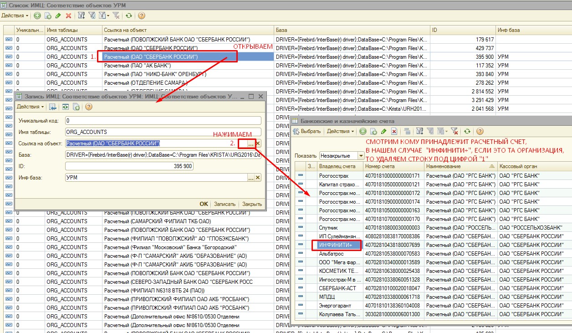Click the red delete icon in main list toolbar

pyautogui.click(x=69, y=15)
